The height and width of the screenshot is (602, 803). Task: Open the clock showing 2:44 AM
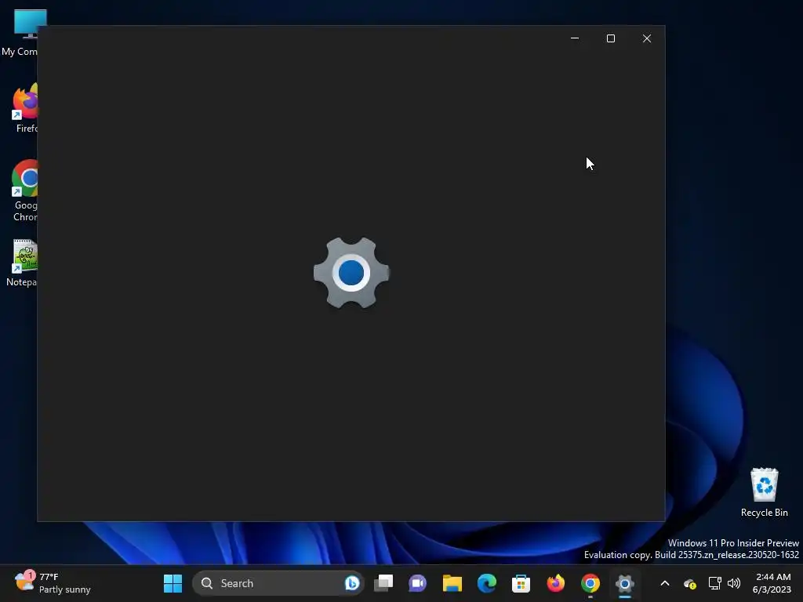pos(772,583)
